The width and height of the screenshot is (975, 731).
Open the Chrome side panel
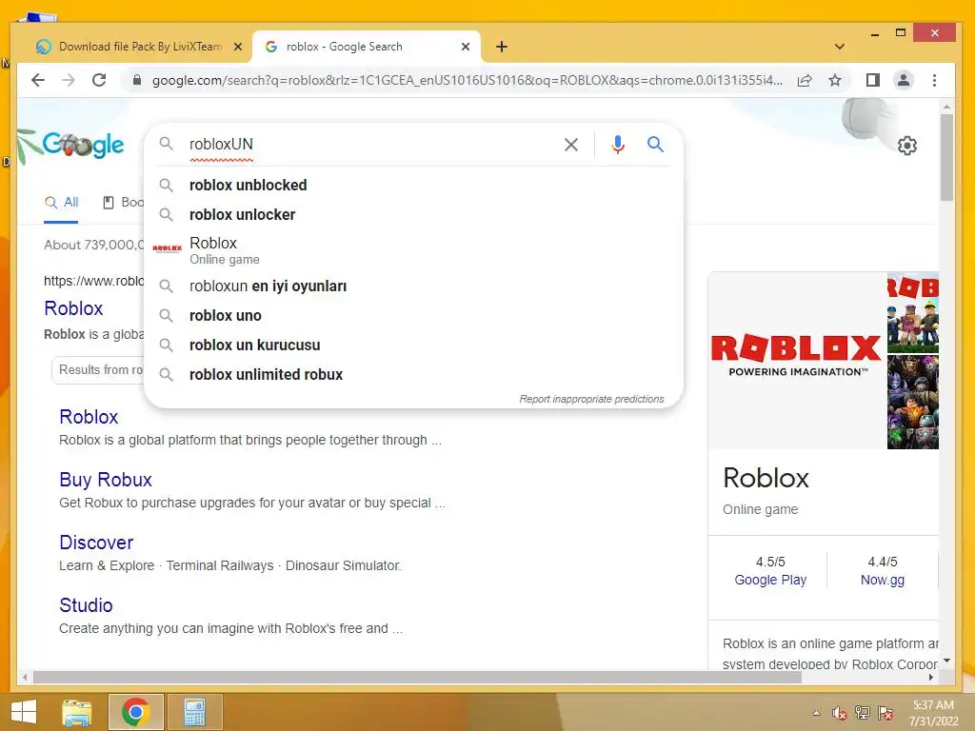pos(873,80)
